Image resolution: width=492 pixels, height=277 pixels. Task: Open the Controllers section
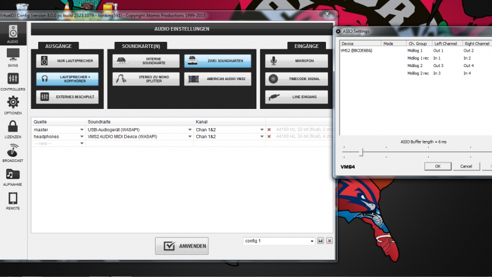click(13, 82)
